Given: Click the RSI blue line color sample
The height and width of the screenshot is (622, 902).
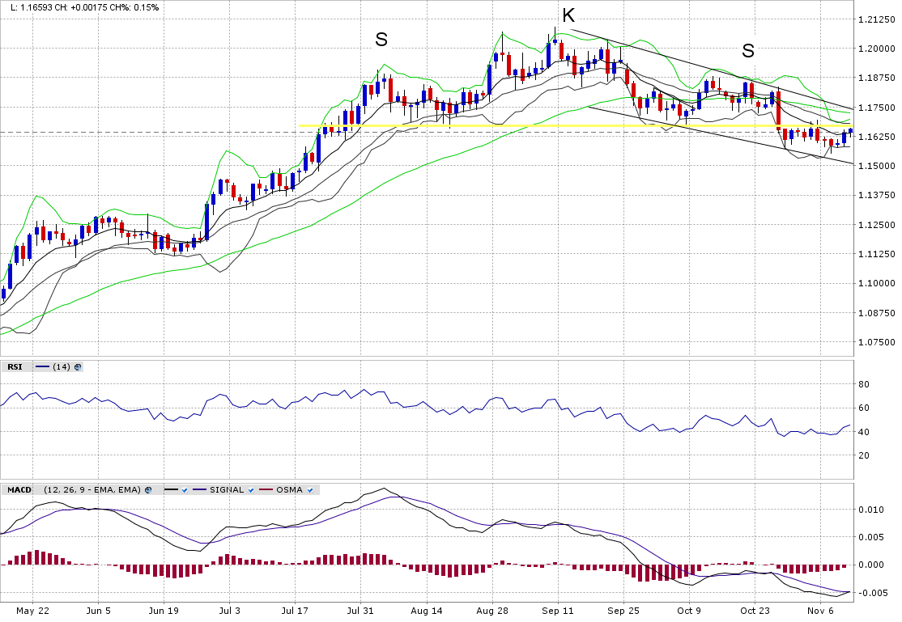Looking at the screenshot, I should click(x=42, y=367).
